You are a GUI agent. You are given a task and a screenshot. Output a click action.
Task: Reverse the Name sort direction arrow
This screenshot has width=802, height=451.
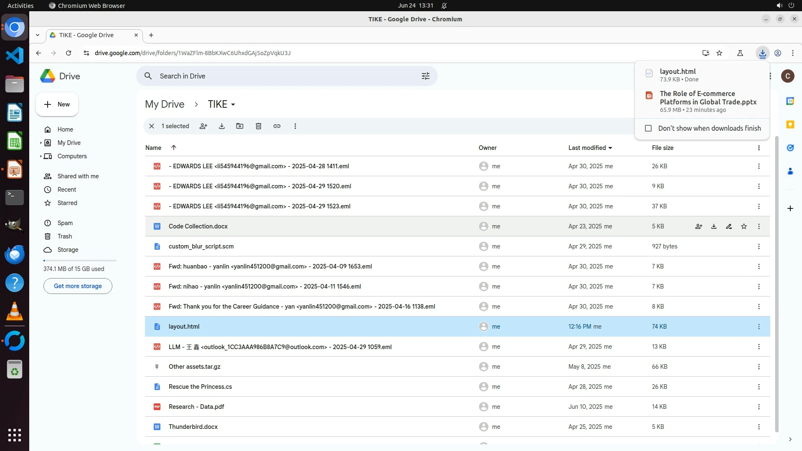[174, 147]
